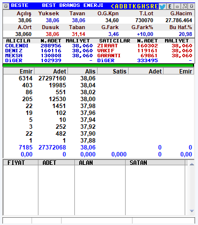
Task: Select buyer MEKSA row
Action: click(x=49, y=56)
